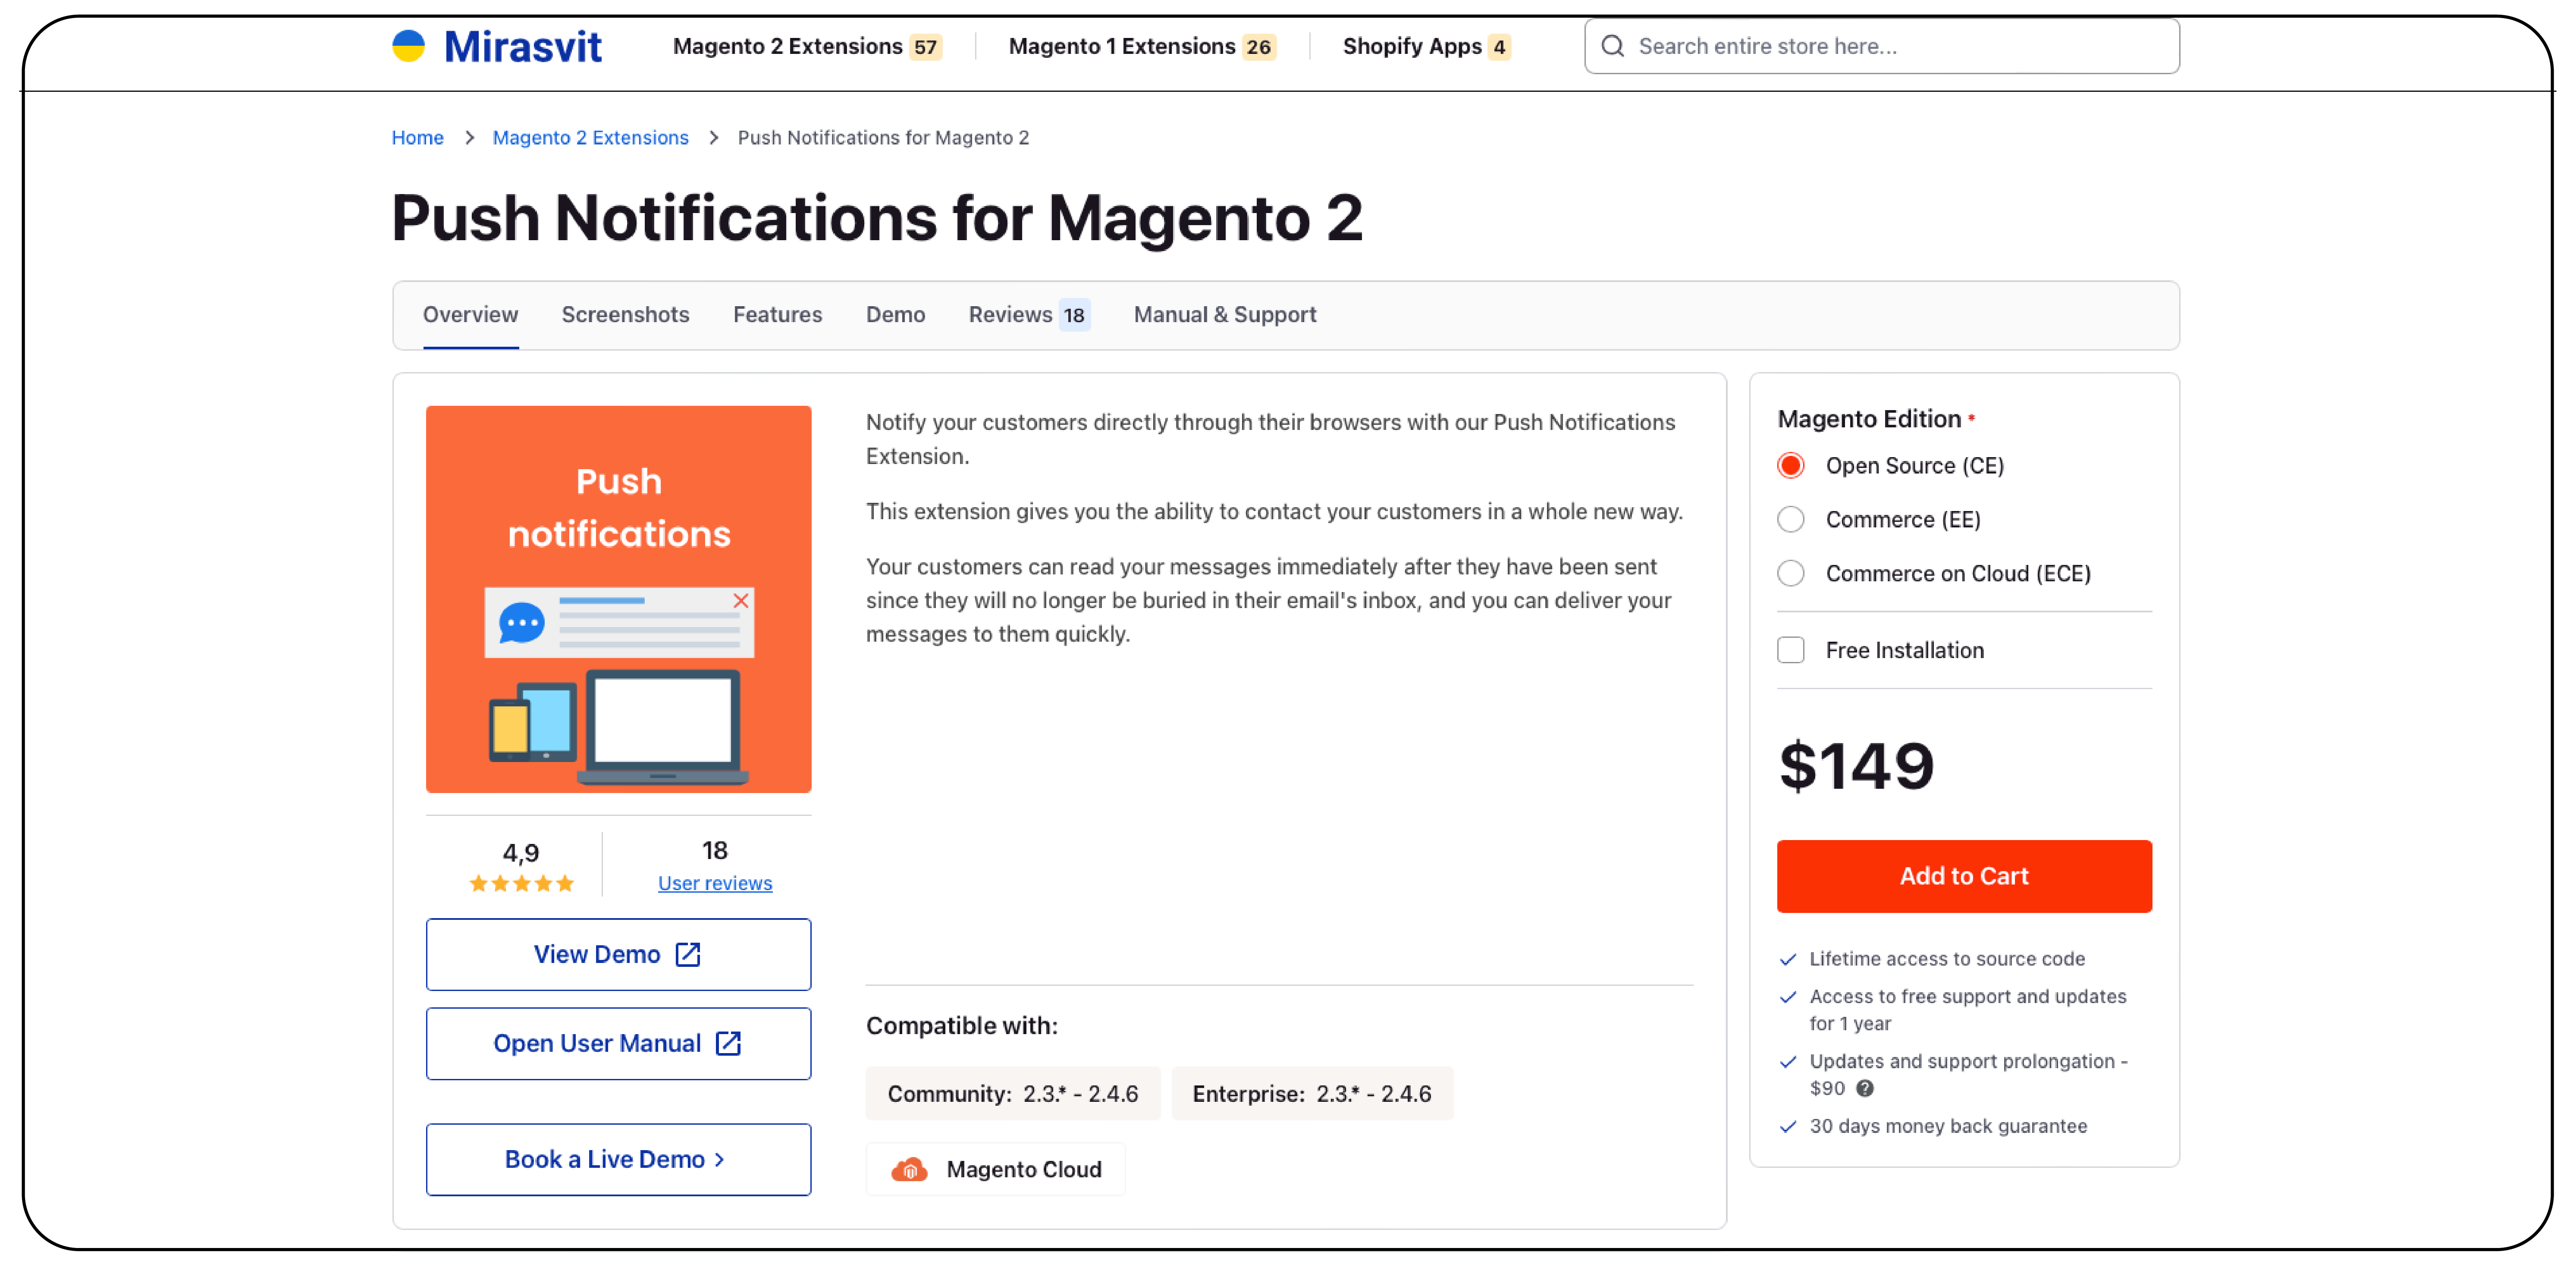Click the Add to Cart button

tap(1964, 876)
